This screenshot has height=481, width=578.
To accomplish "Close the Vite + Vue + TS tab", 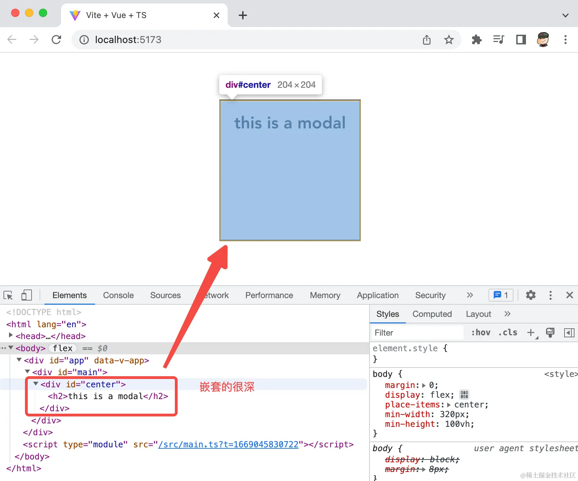I will 216,15.
